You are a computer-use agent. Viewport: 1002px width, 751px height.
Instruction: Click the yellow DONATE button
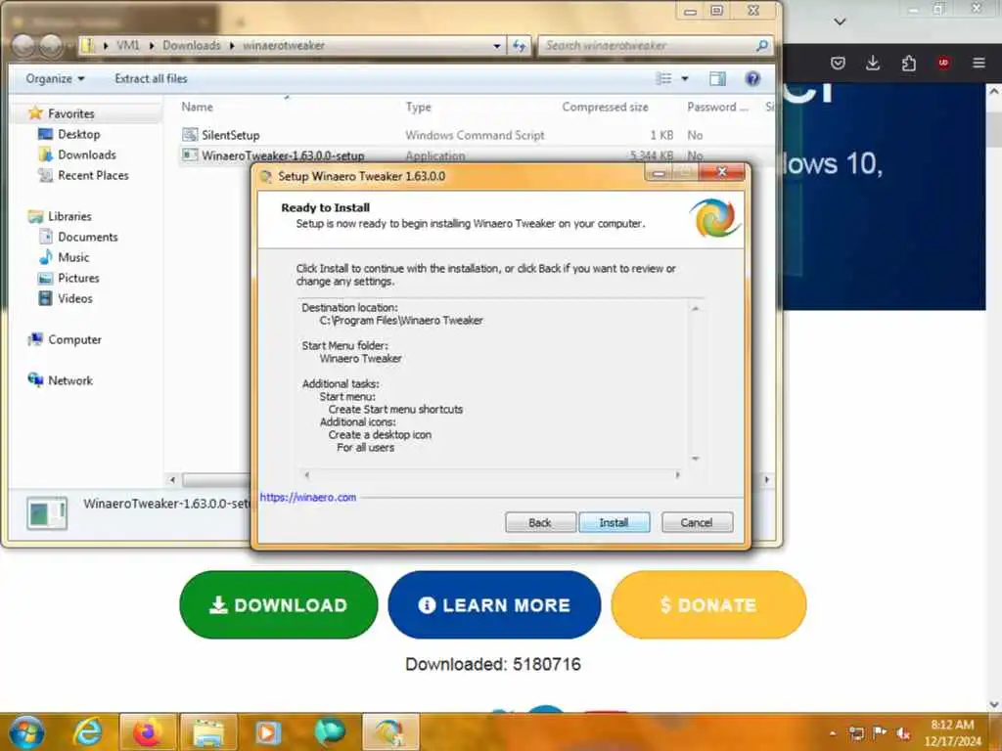(x=708, y=604)
